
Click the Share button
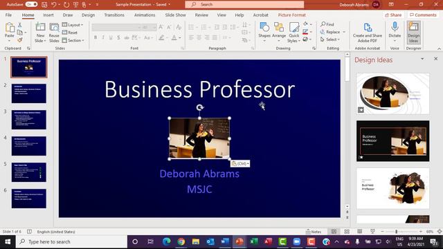tap(393, 15)
